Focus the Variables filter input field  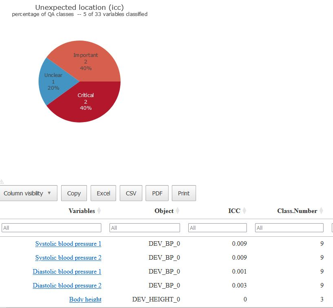pyautogui.click(x=51, y=228)
